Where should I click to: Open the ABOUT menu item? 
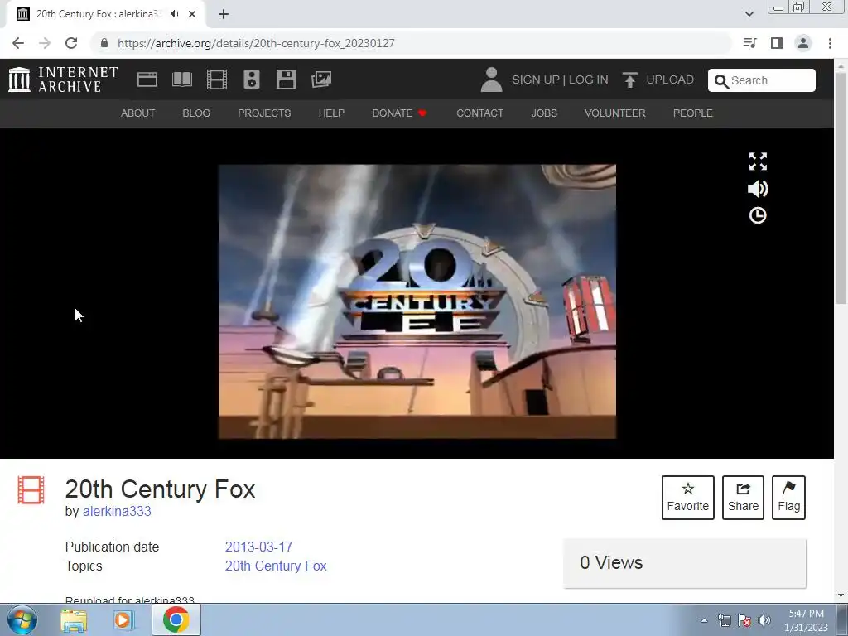138,113
